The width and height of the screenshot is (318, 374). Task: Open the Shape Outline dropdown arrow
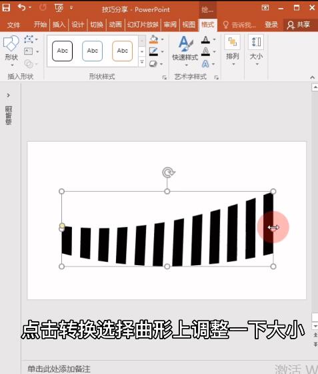(x=162, y=52)
